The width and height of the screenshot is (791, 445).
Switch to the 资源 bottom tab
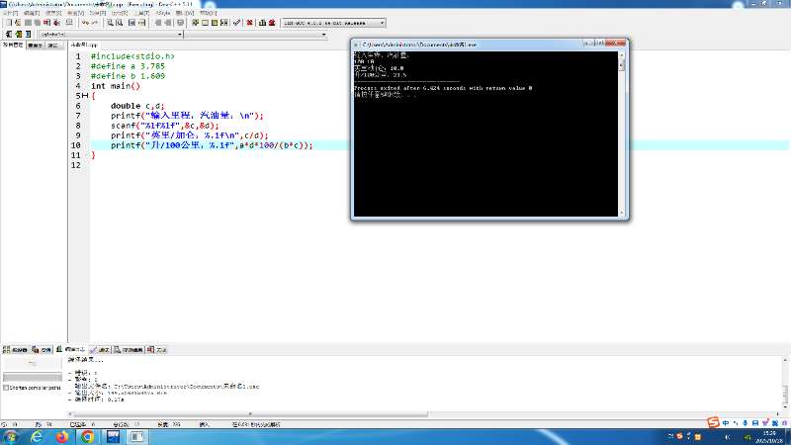42,350
